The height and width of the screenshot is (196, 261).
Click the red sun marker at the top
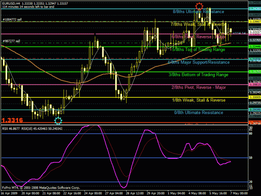[199, 6]
